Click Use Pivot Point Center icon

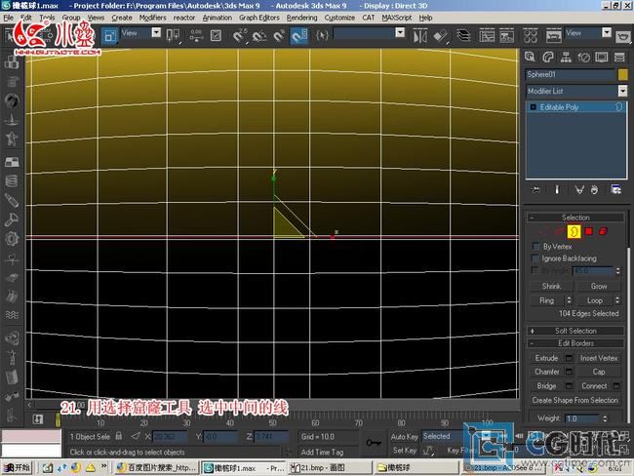[173, 36]
